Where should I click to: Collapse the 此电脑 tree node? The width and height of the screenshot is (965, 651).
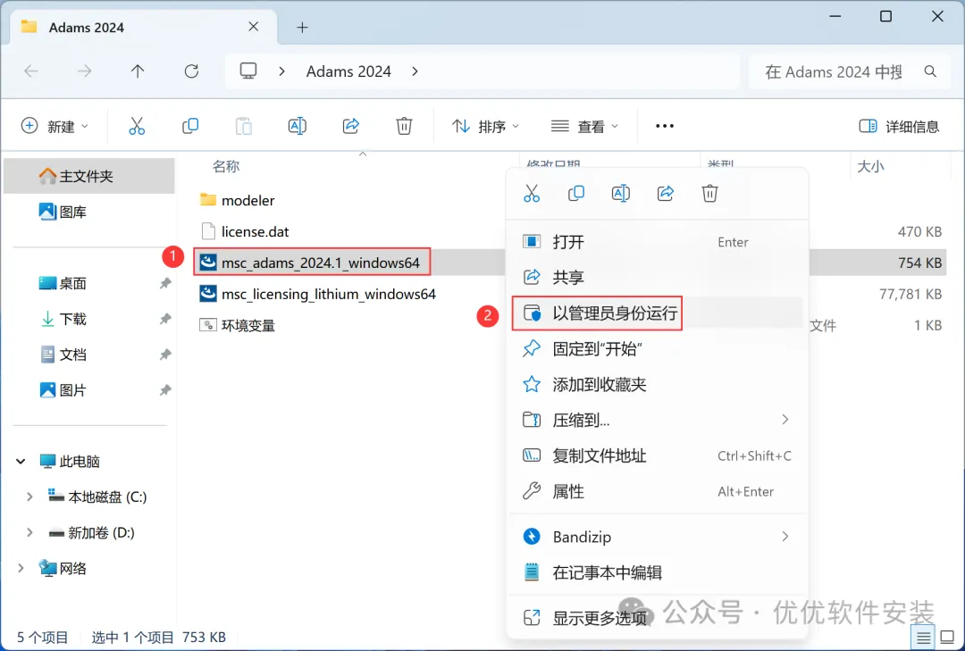tap(21, 461)
